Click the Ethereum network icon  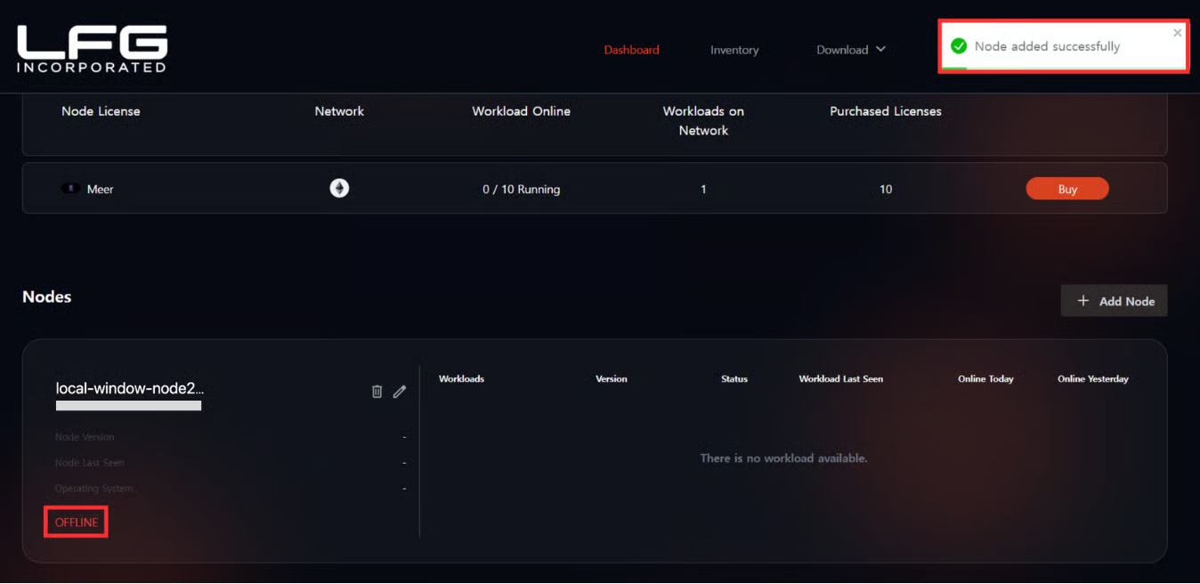tap(339, 188)
